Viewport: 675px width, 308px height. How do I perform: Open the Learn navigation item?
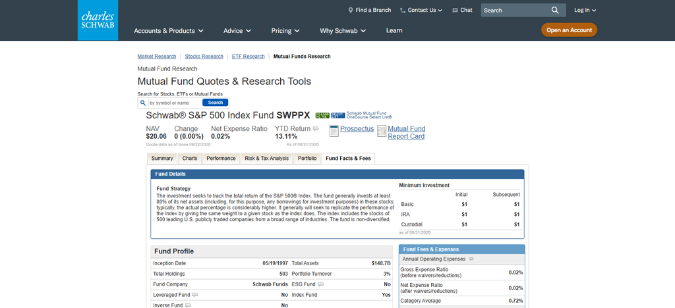click(394, 30)
